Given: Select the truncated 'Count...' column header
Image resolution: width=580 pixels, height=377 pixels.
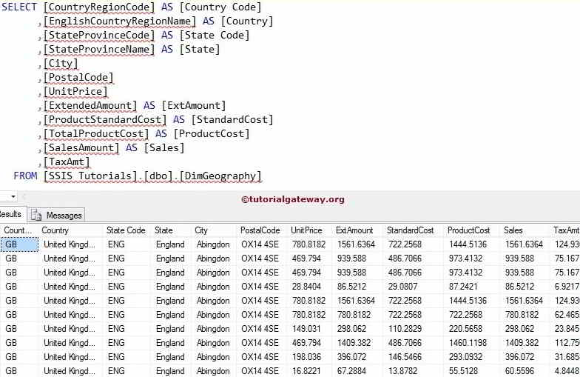Looking at the screenshot, I should 18,230.
